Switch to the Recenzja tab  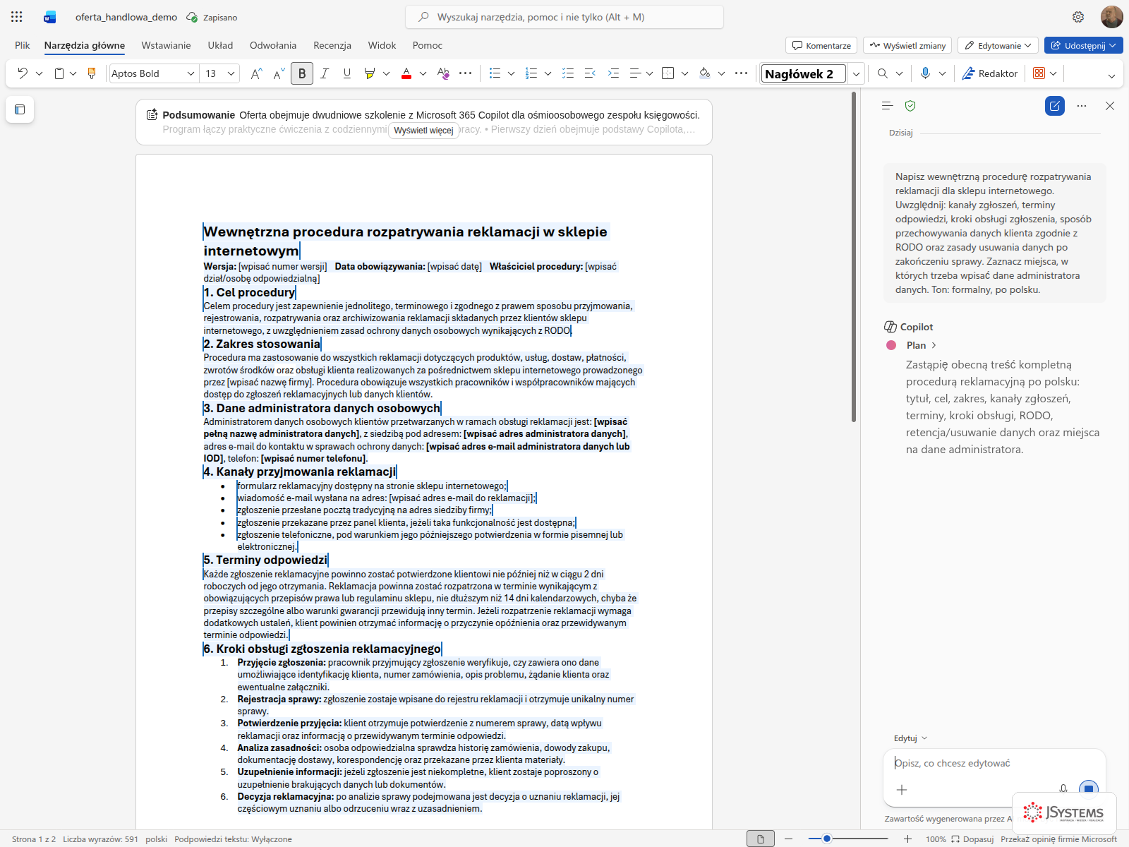[332, 45]
